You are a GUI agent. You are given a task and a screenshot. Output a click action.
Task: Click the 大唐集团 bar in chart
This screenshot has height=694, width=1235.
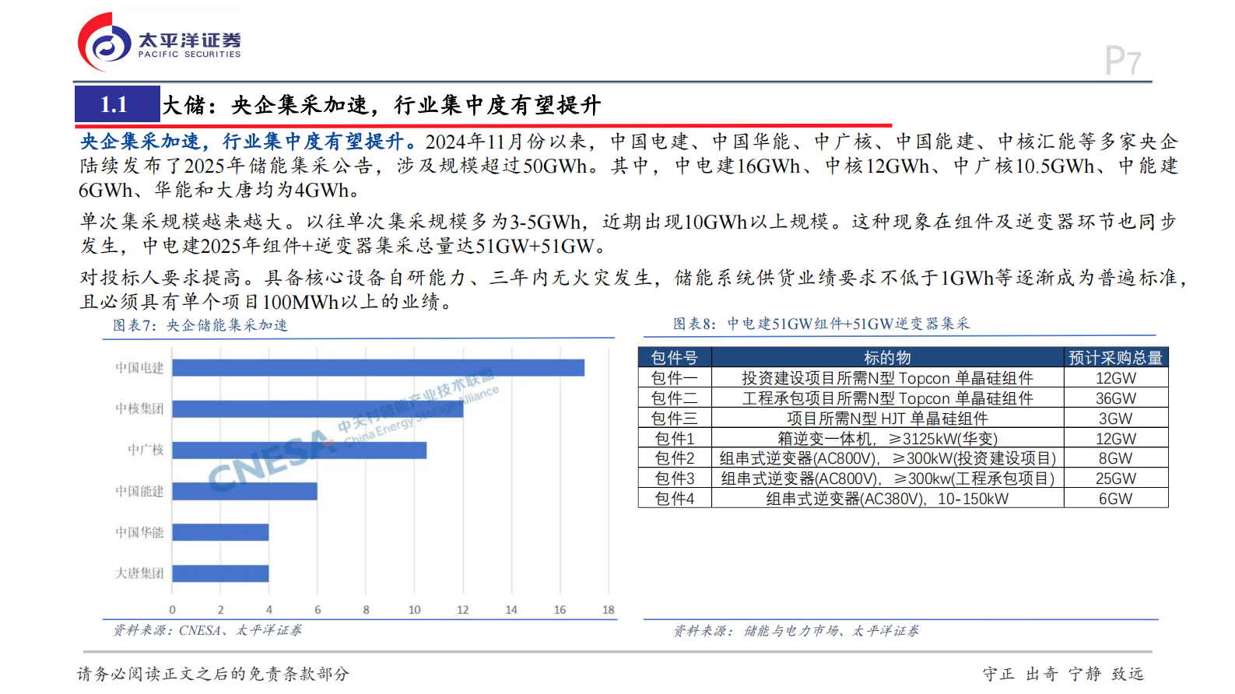tap(220, 573)
